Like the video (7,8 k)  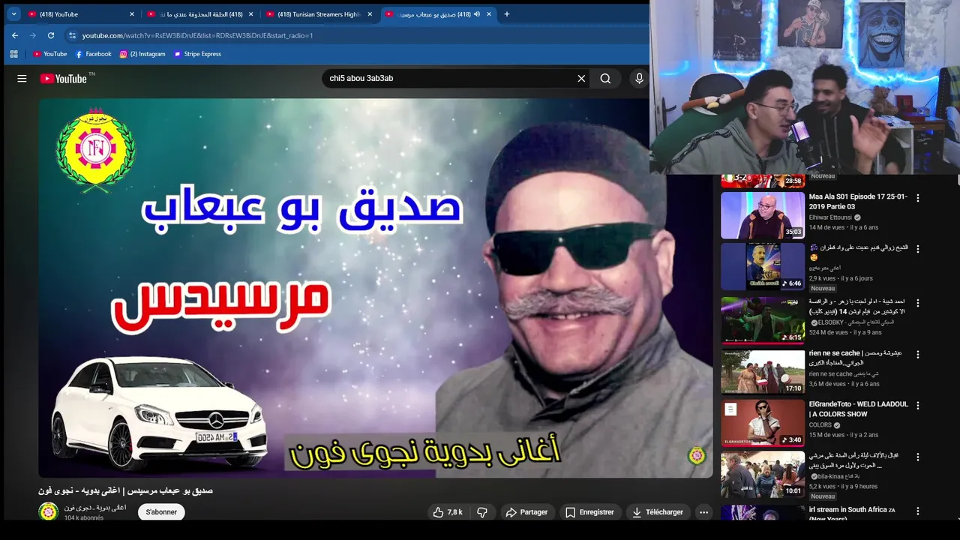tap(448, 512)
